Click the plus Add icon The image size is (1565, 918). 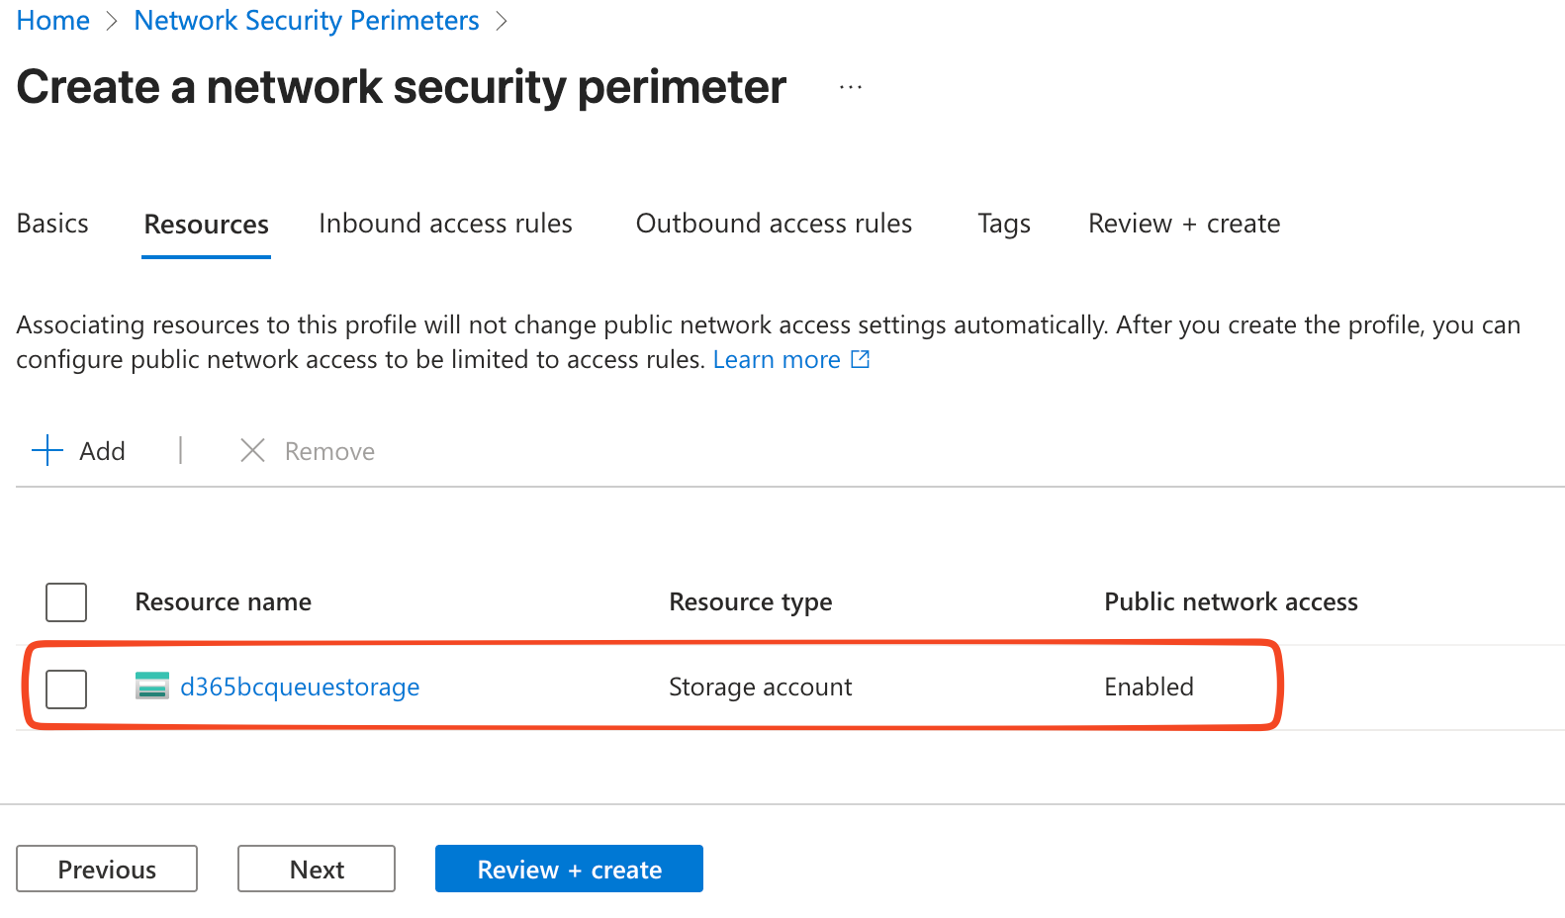47,451
